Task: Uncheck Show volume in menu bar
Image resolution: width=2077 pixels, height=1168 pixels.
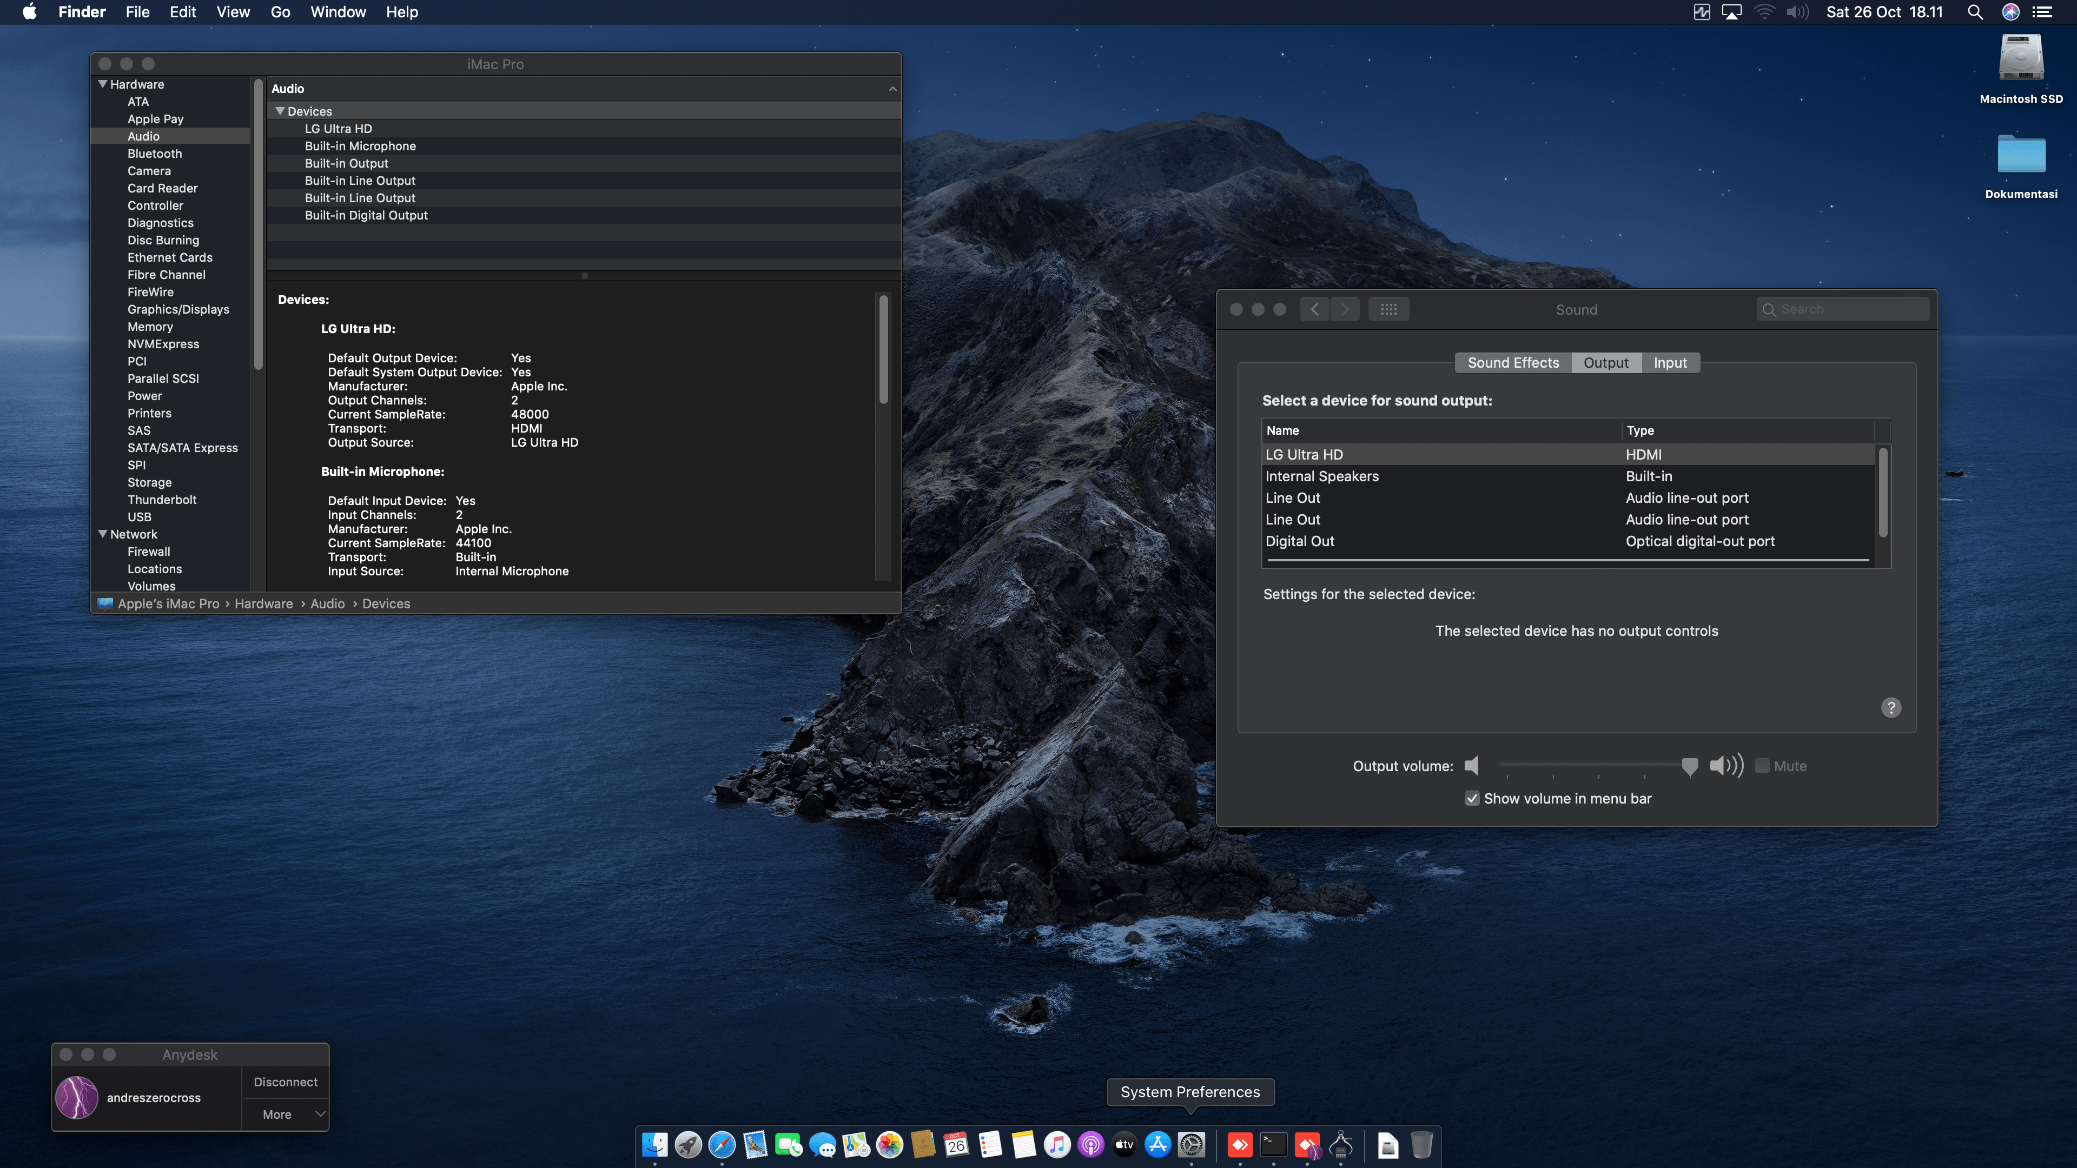Action: pos(1472,798)
